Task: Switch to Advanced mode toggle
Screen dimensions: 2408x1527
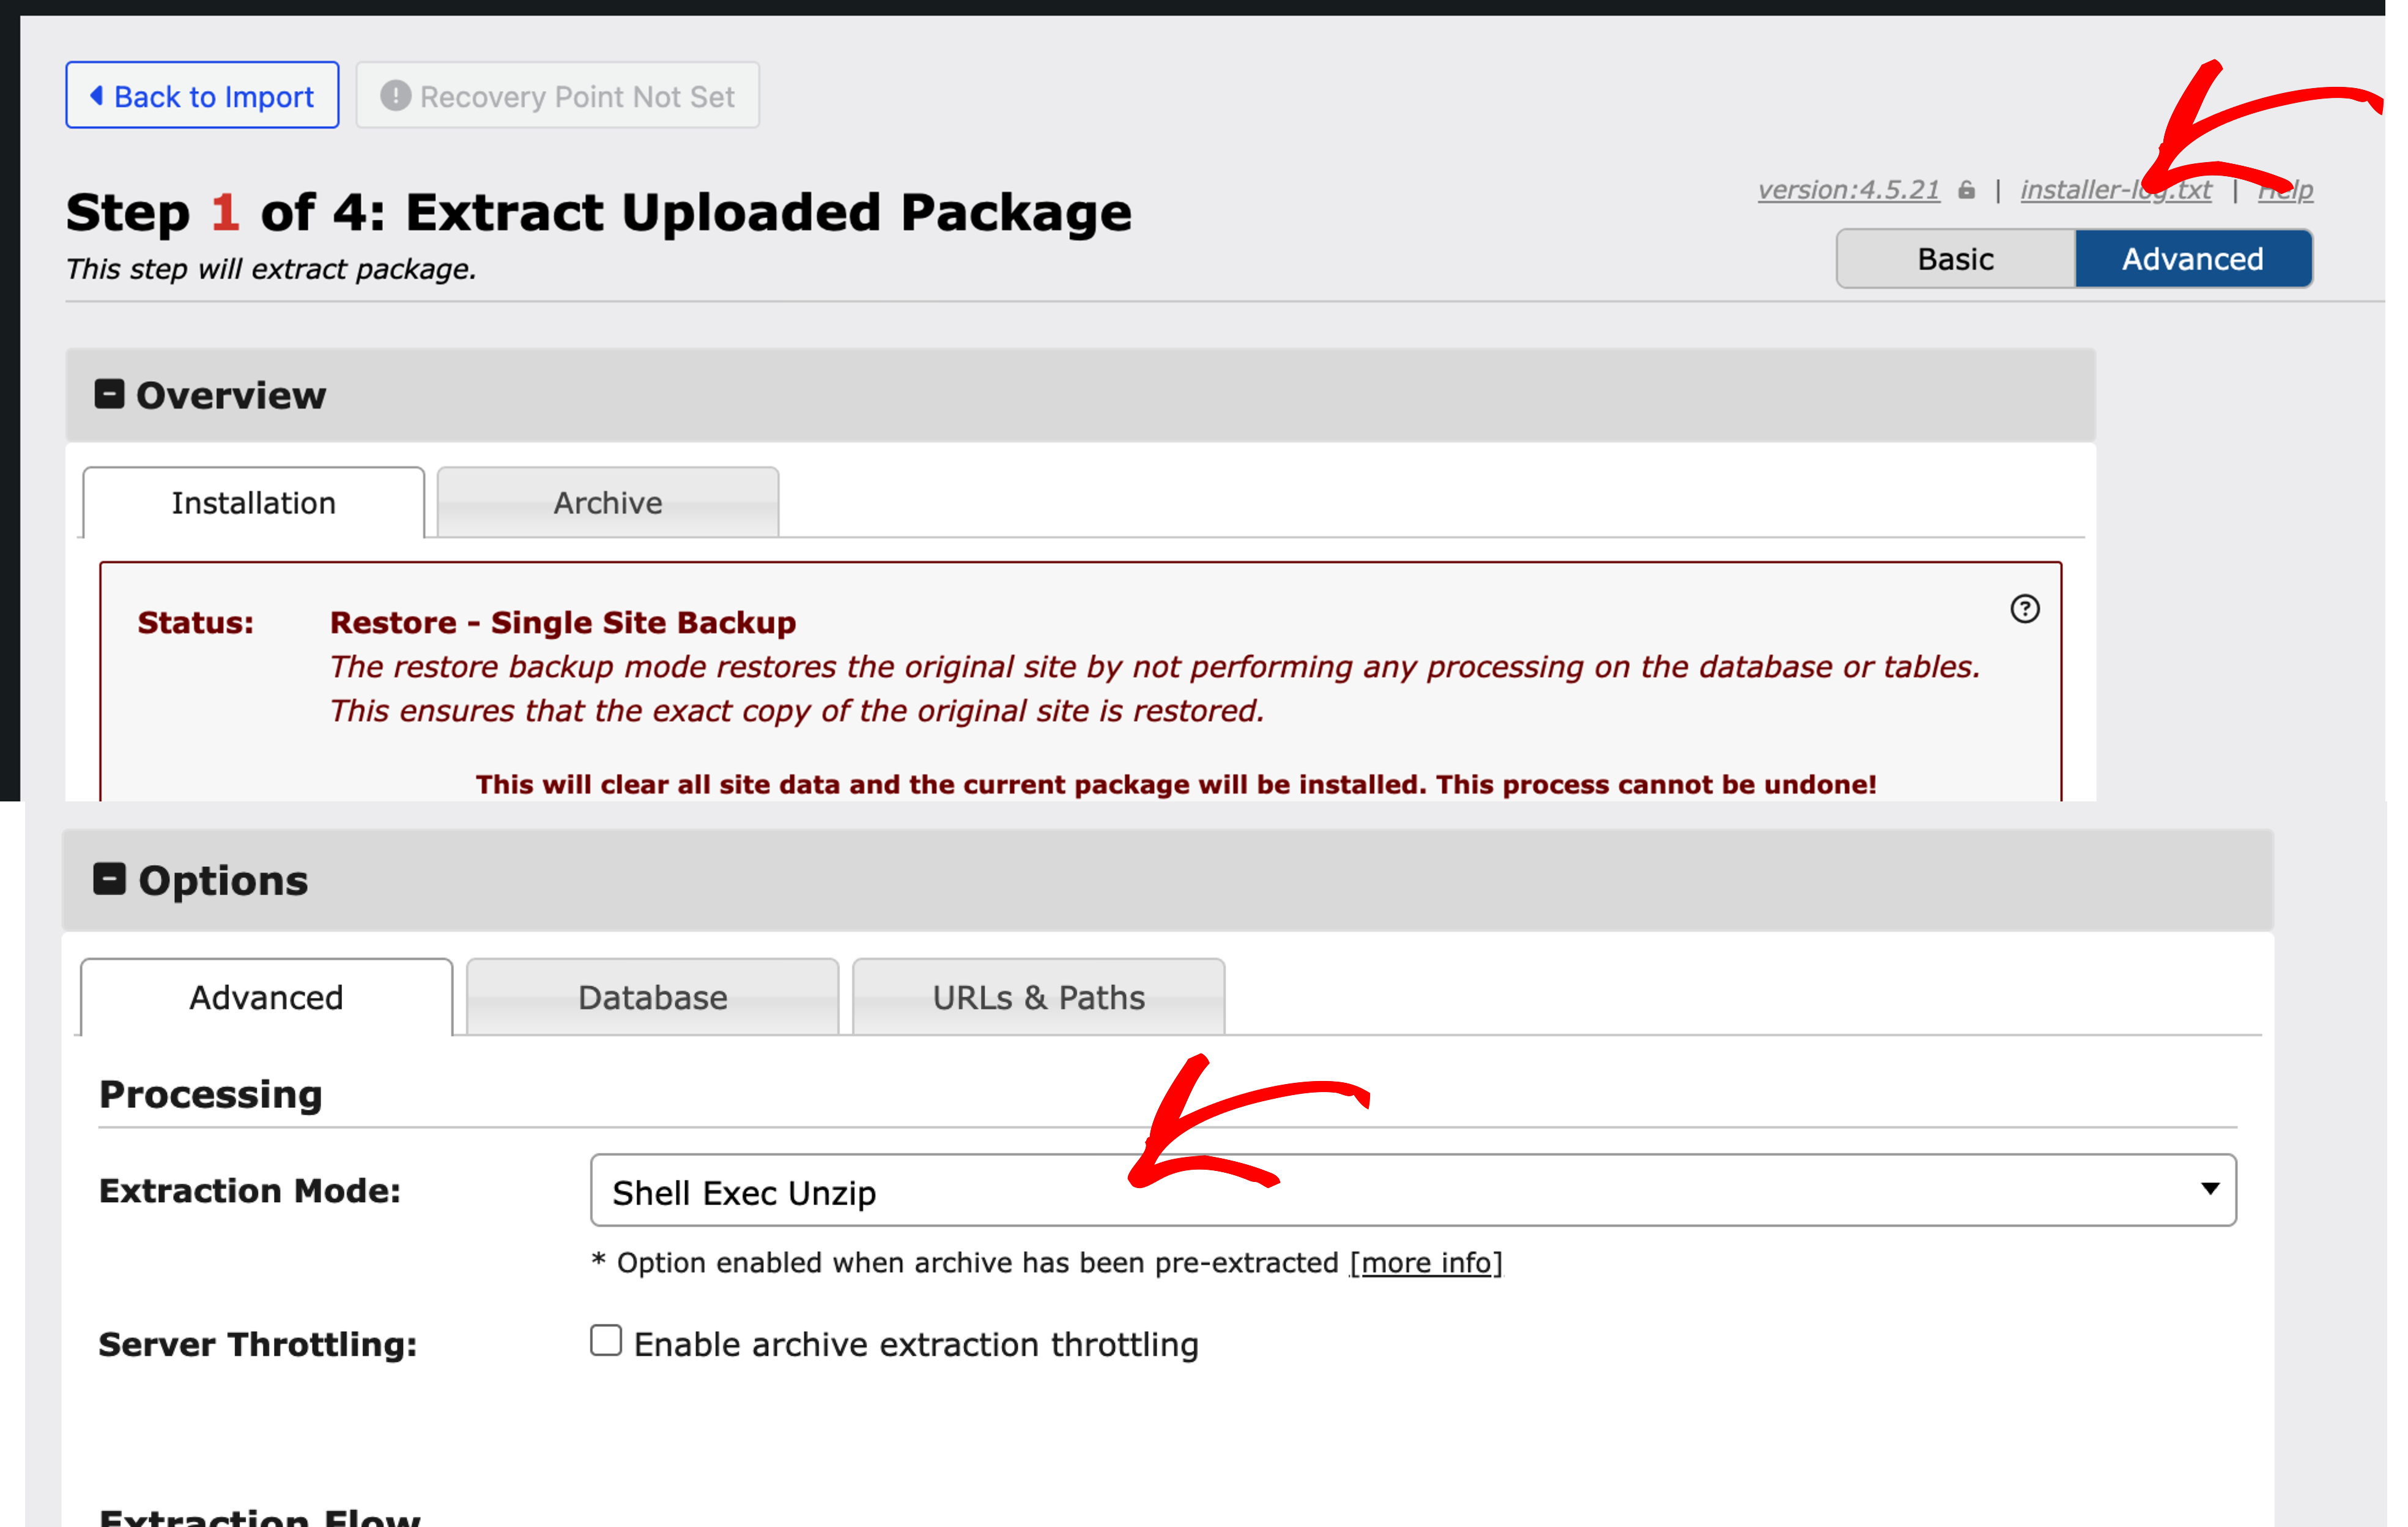Action: 2193,259
